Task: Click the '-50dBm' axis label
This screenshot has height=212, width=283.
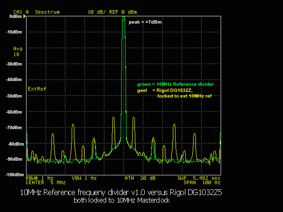Action: pos(14,96)
